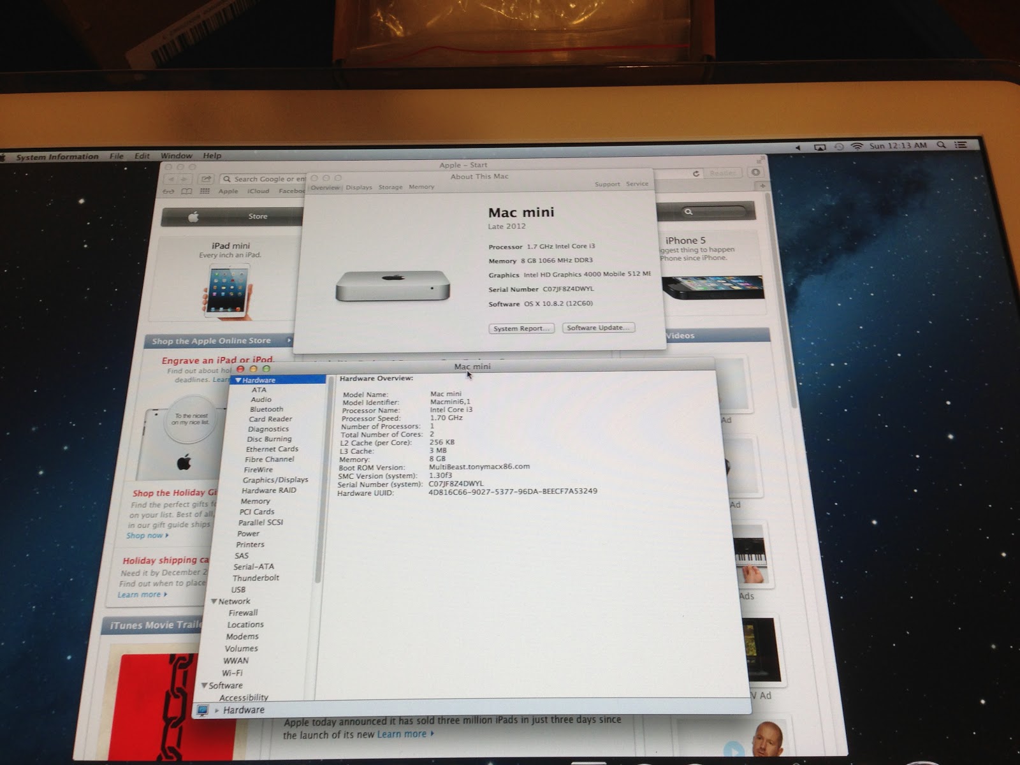Switch to Storage tab in About This Mac
This screenshot has width=1020, height=765.
tap(390, 187)
